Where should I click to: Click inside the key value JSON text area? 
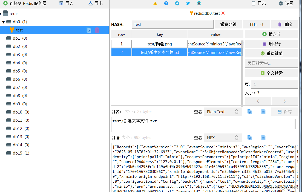205,167
